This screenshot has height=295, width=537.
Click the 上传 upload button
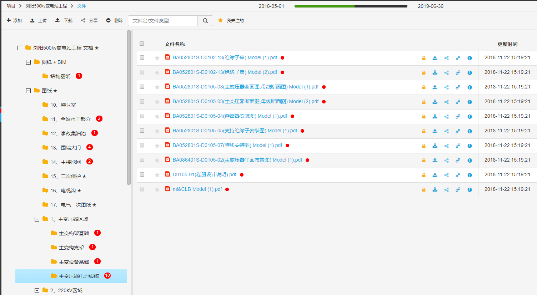39,21
